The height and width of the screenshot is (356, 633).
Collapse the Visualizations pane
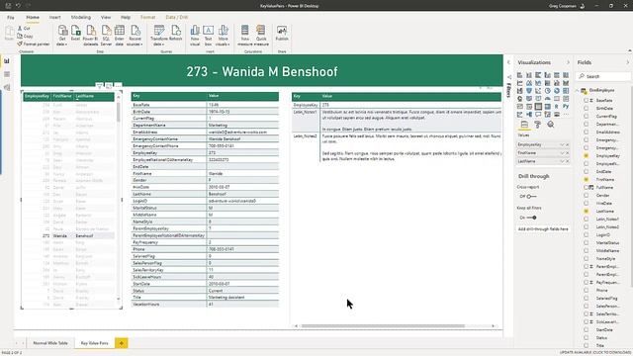click(x=568, y=62)
